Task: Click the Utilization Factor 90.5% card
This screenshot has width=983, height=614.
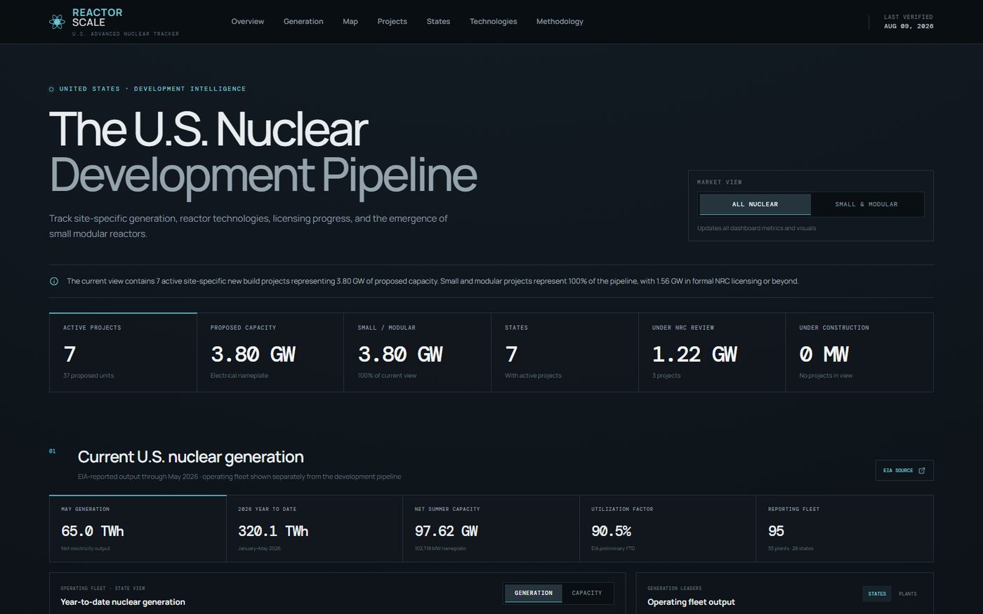Action: point(668,528)
